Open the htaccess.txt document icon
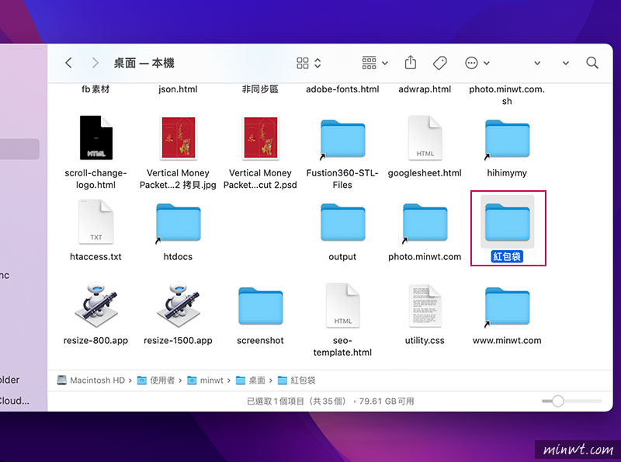 pos(95,223)
